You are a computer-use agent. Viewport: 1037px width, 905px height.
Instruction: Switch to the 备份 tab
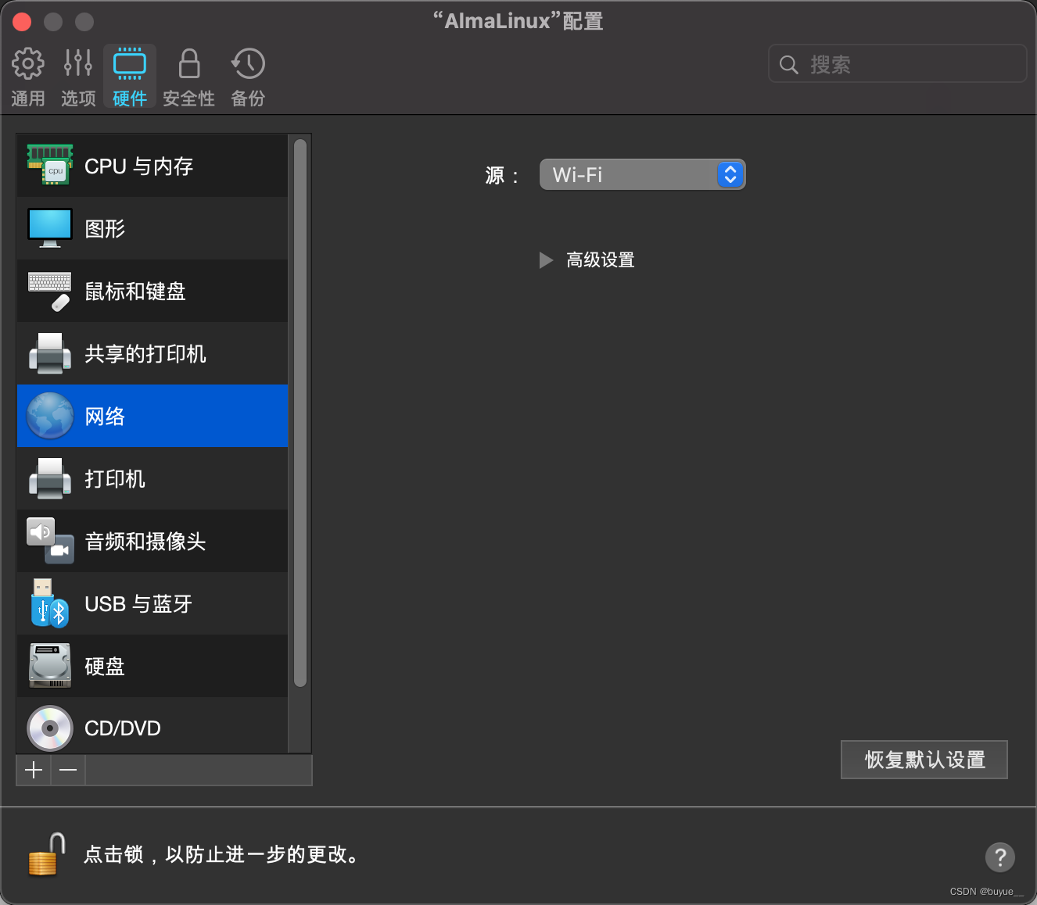click(248, 75)
